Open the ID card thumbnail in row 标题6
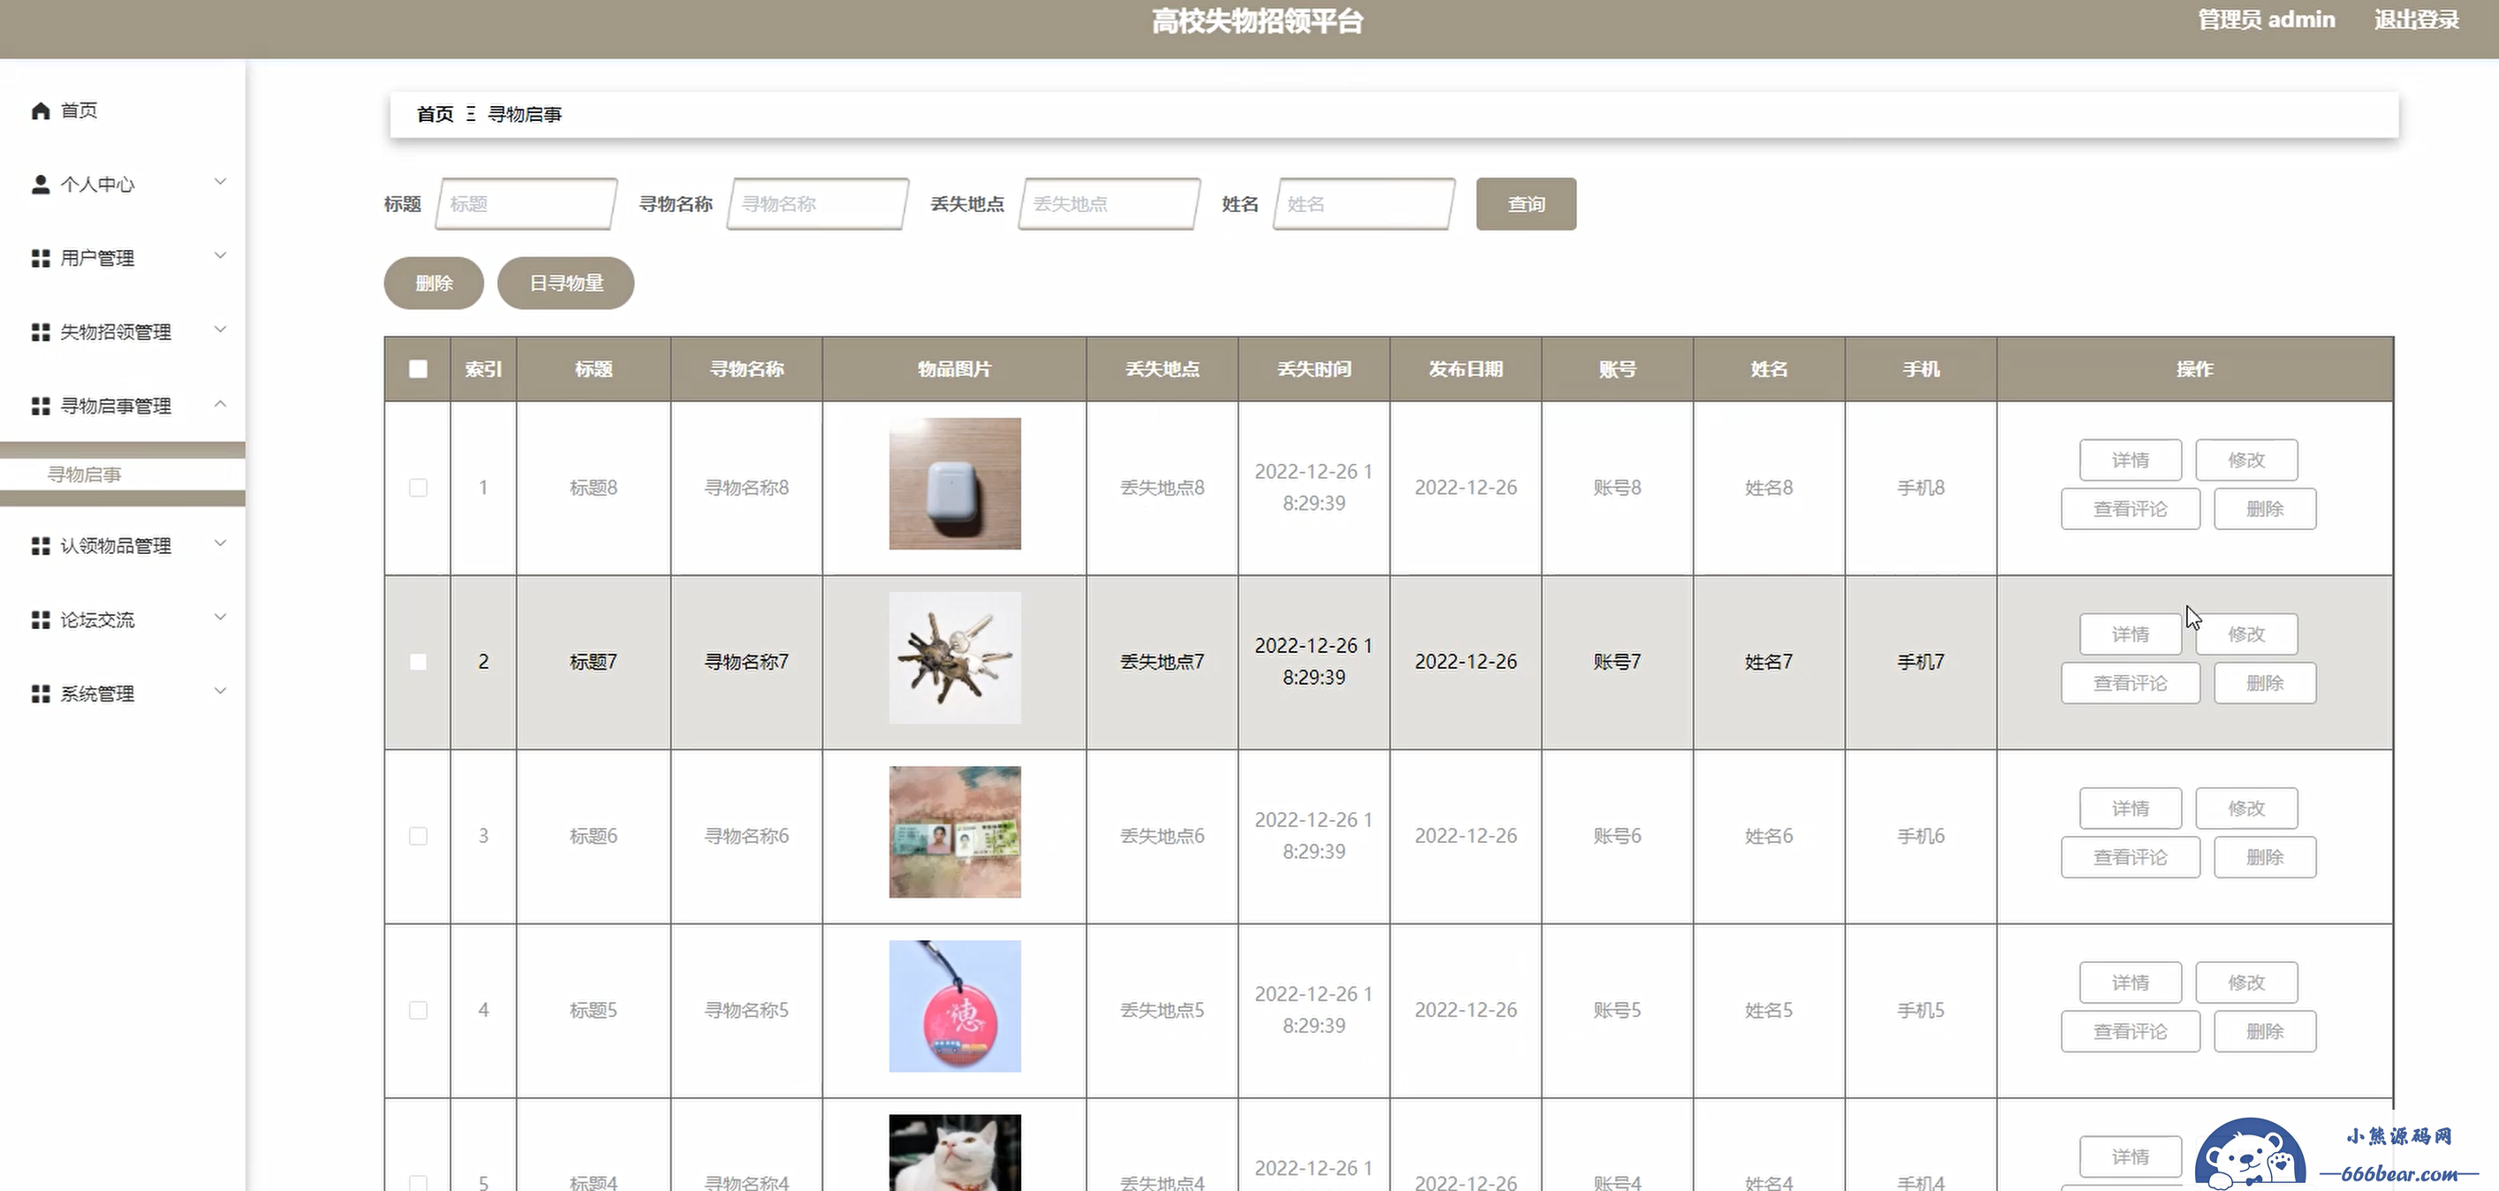 955,832
